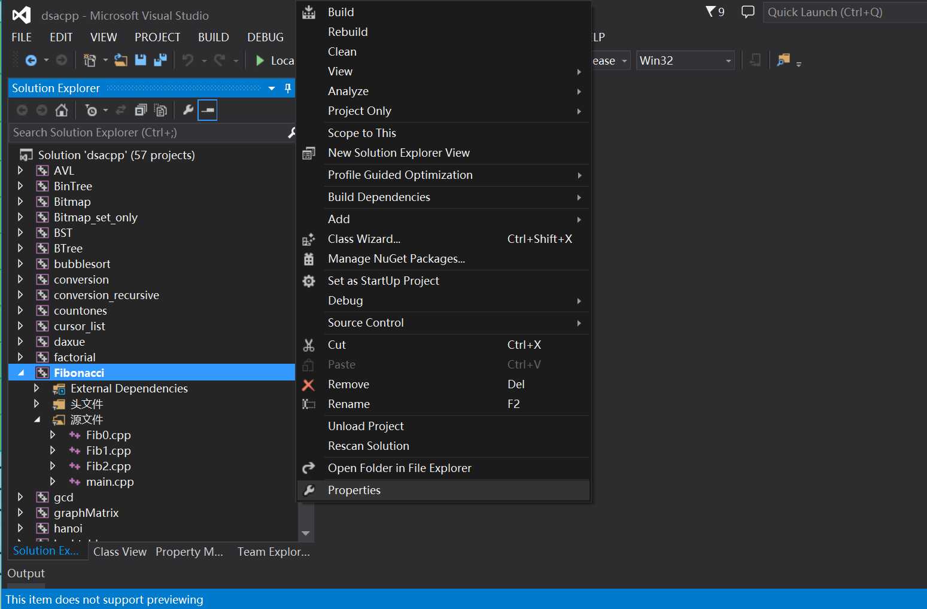This screenshot has width=927, height=609.
Task: Select the graphMatrix project
Action: 86,513
